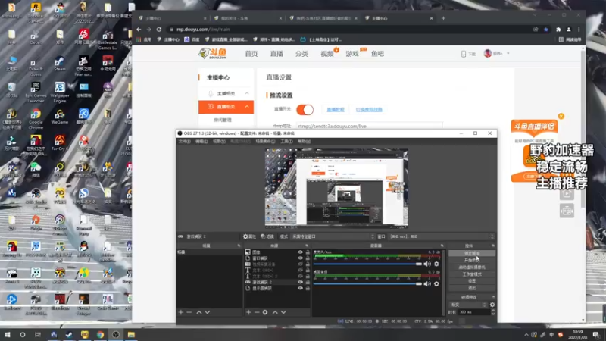Image resolution: width=606 pixels, height=341 pixels.
Task: Click the rtmp地址 input field
Action: [370, 126]
